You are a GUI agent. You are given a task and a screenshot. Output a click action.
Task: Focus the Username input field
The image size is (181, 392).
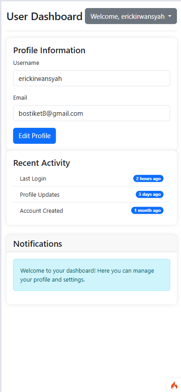pyautogui.click(x=92, y=78)
